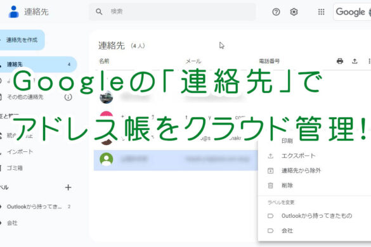The height and width of the screenshot is (247, 371).
Task: Apply label Outlookから持ってきたもの in menu
Action: pyautogui.click(x=316, y=215)
